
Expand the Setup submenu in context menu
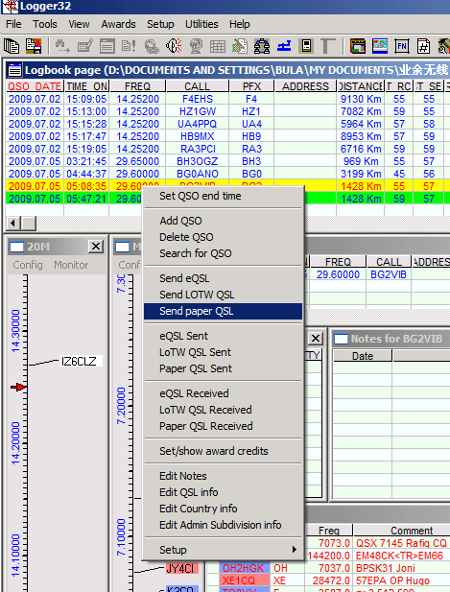click(223, 550)
